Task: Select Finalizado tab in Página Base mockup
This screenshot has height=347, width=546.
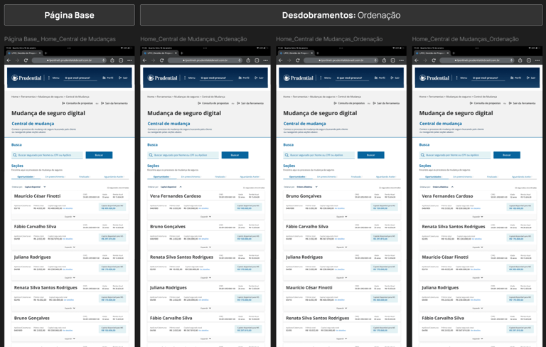Action: [x=85, y=177]
